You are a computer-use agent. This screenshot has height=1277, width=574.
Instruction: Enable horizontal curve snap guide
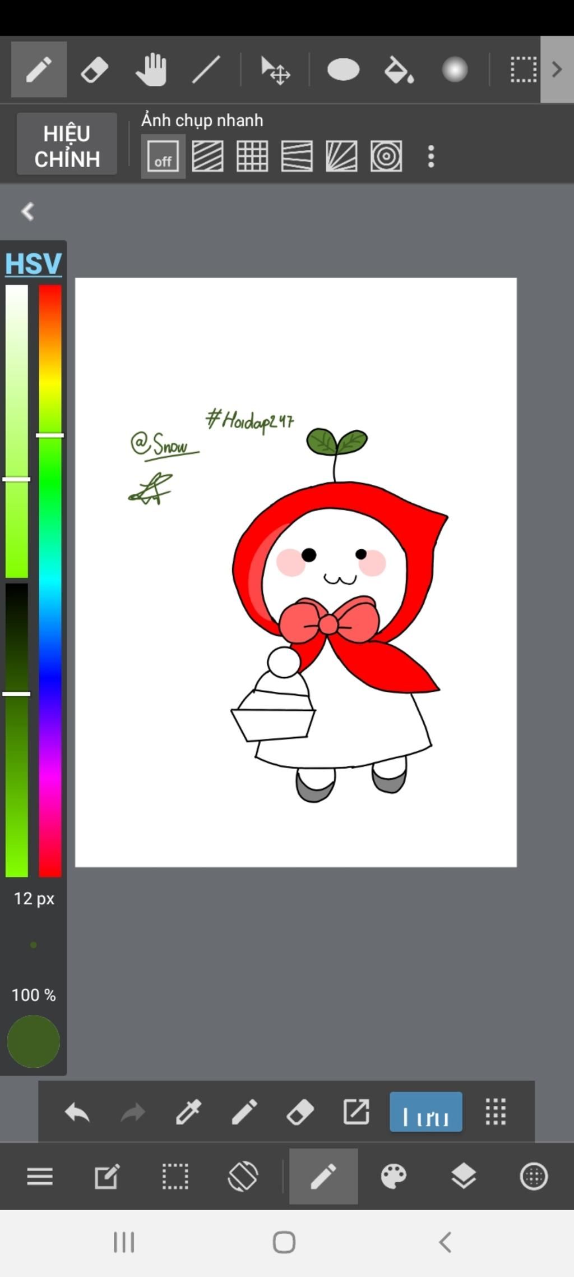[297, 156]
